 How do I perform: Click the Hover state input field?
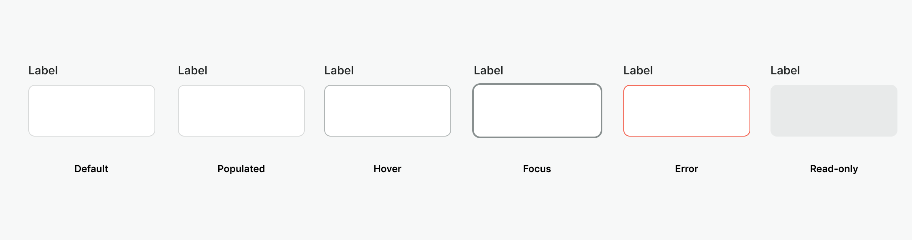[x=388, y=111]
